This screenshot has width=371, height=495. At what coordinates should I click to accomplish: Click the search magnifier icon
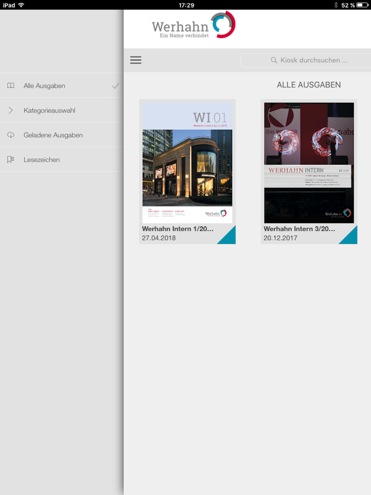(274, 60)
